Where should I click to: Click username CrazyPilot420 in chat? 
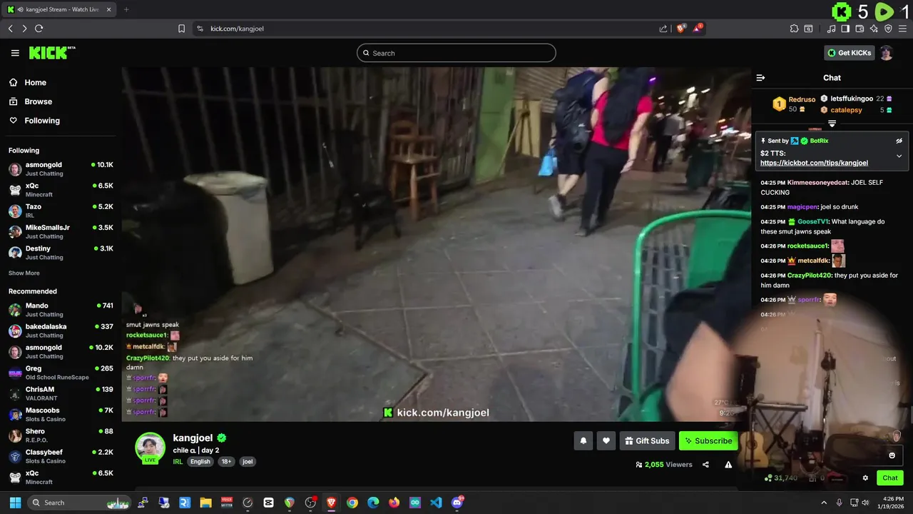(810, 276)
